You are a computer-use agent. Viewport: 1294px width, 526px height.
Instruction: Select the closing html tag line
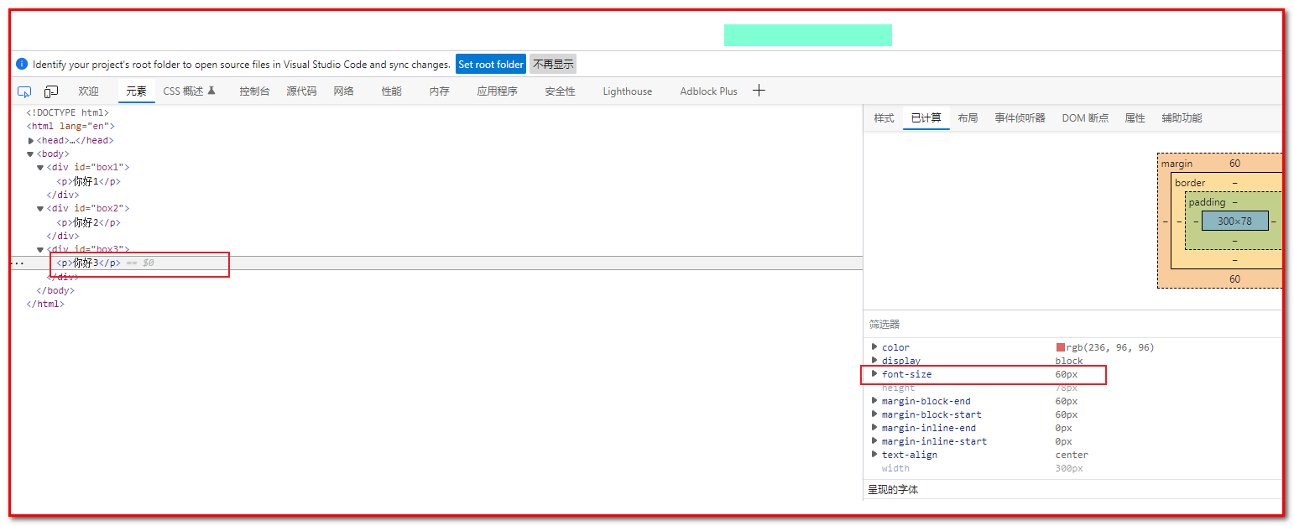(x=45, y=304)
